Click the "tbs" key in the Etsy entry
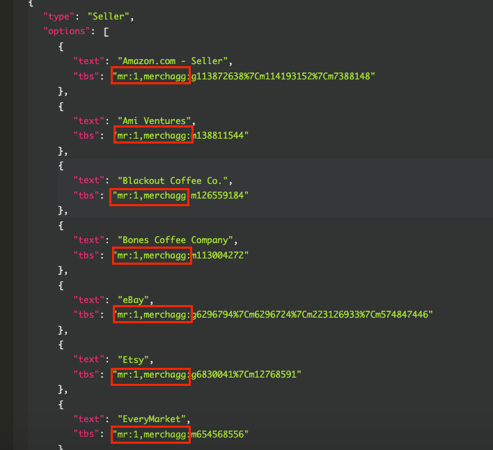This screenshot has height=450, width=493. [x=86, y=374]
